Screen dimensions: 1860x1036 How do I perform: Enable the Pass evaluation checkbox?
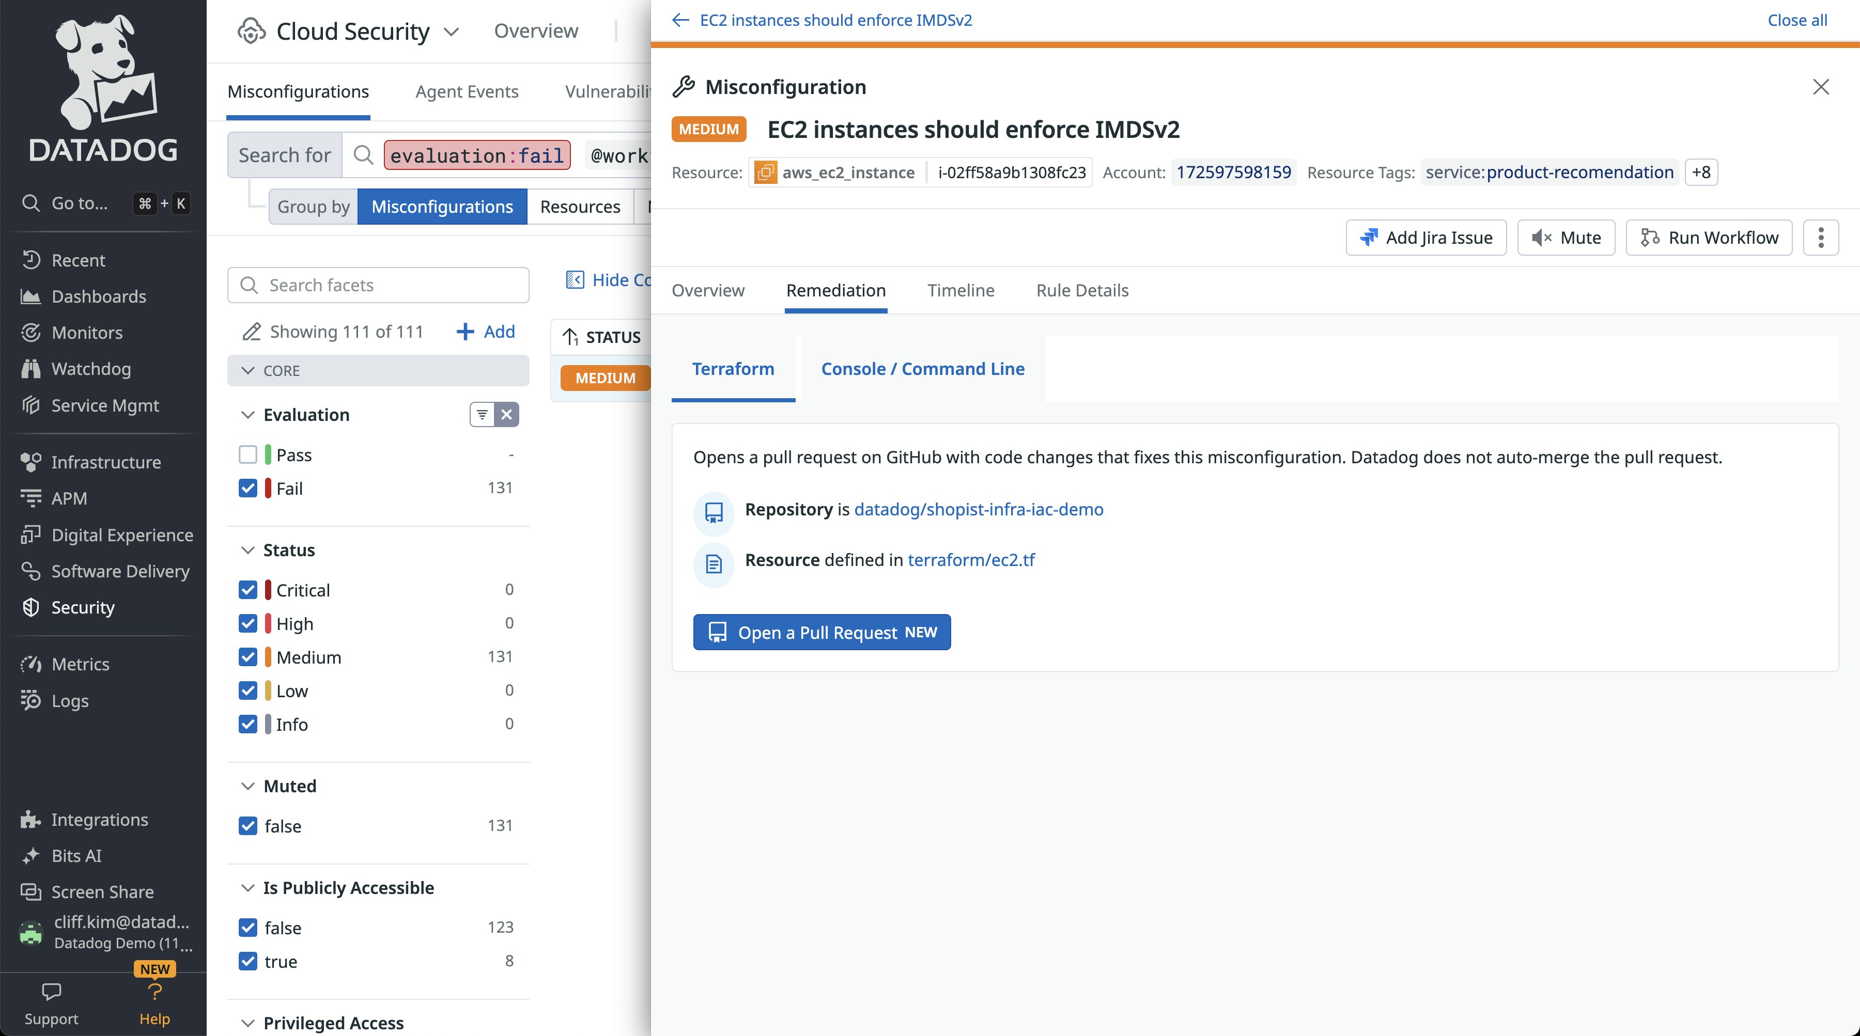click(247, 455)
